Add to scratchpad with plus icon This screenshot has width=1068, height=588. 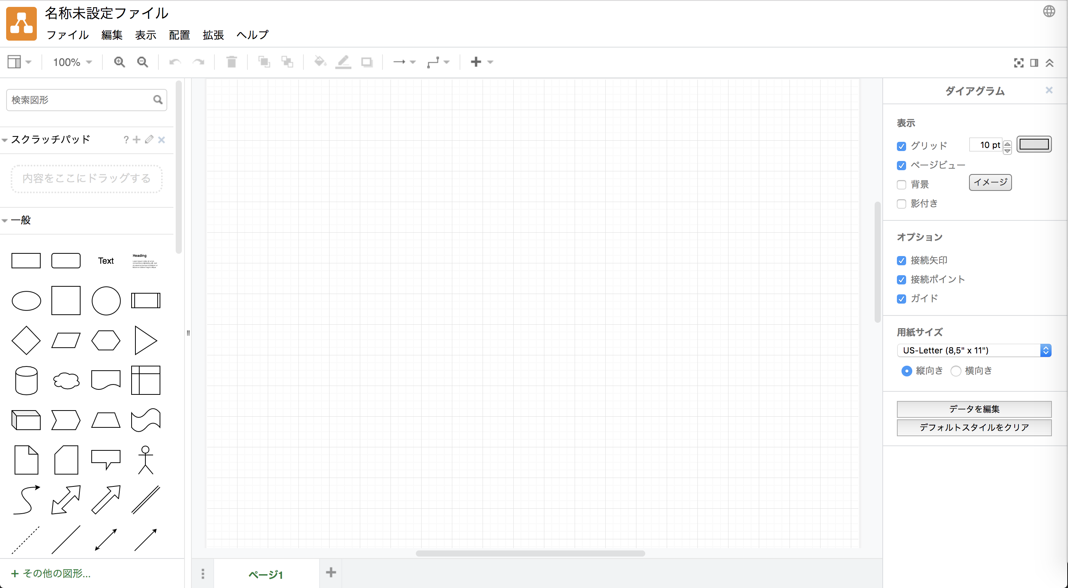pyautogui.click(x=137, y=140)
